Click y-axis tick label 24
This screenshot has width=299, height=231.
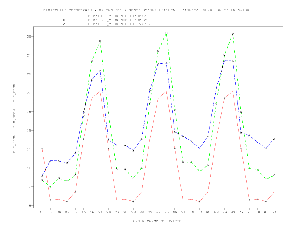tap(29, 55)
